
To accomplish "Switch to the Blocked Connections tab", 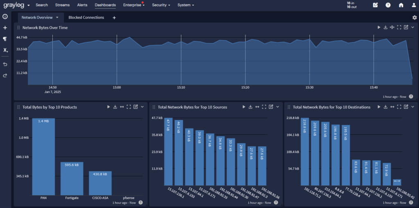I will click(86, 18).
